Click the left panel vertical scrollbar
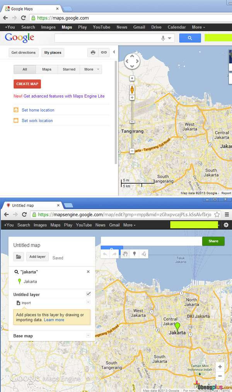This screenshot has height=392, width=232. point(116,112)
